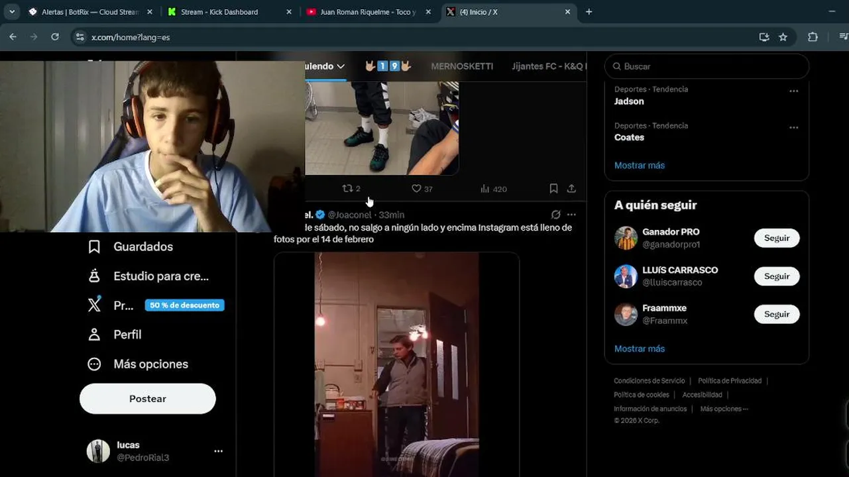Open Más opciones in sidebar
This screenshot has height=477, width=849.
(x=138, y=364)
